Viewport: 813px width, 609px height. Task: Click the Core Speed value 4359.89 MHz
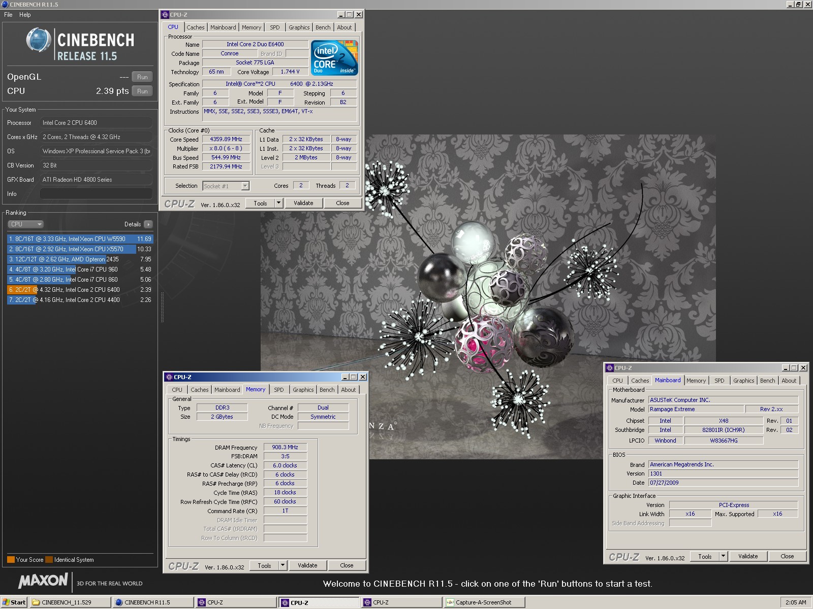(226, 140)
